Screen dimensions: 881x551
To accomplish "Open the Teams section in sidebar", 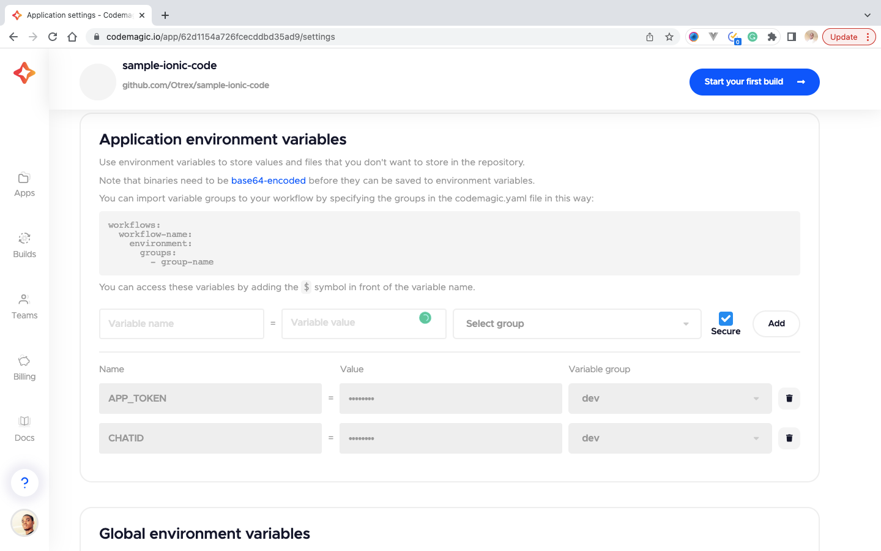I will pyautogui.click(x=24, y=307).
